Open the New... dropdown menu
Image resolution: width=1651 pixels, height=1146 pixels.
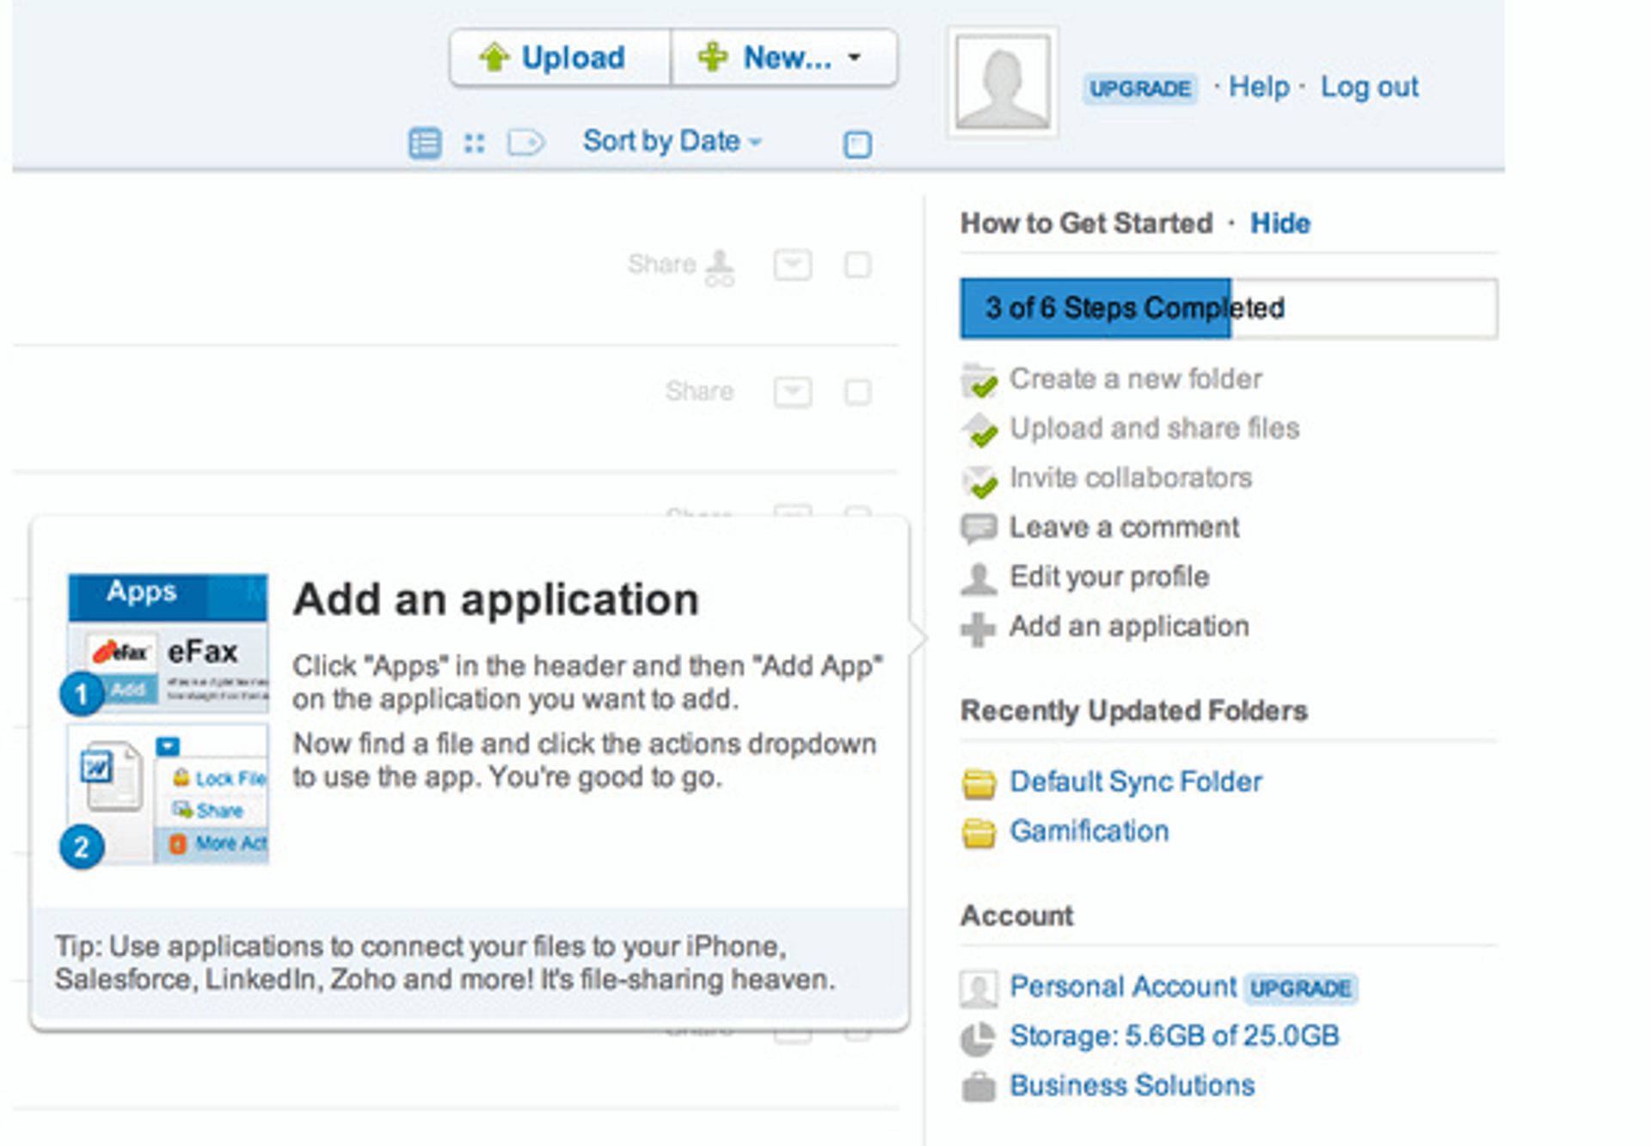click(783, 58)
